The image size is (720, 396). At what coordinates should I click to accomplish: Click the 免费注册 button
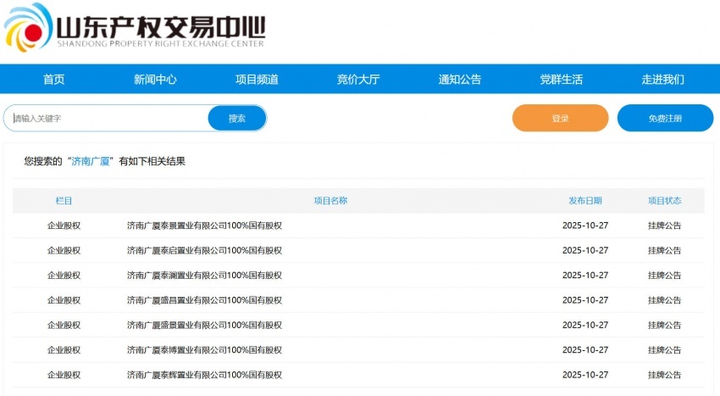(x=665, y=118)
